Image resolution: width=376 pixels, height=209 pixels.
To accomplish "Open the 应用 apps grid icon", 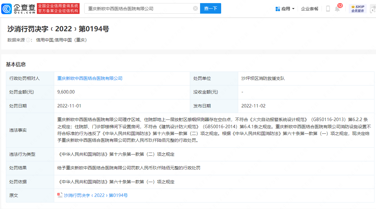I will pyautogui.click(x=278, y=9).
